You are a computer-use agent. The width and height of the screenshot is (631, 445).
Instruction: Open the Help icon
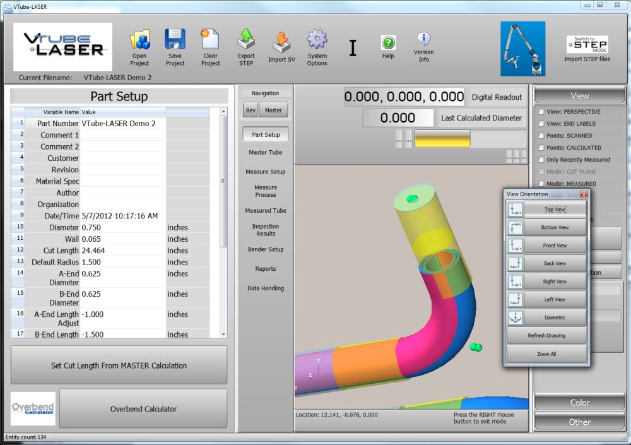click(x=388, y=43)
